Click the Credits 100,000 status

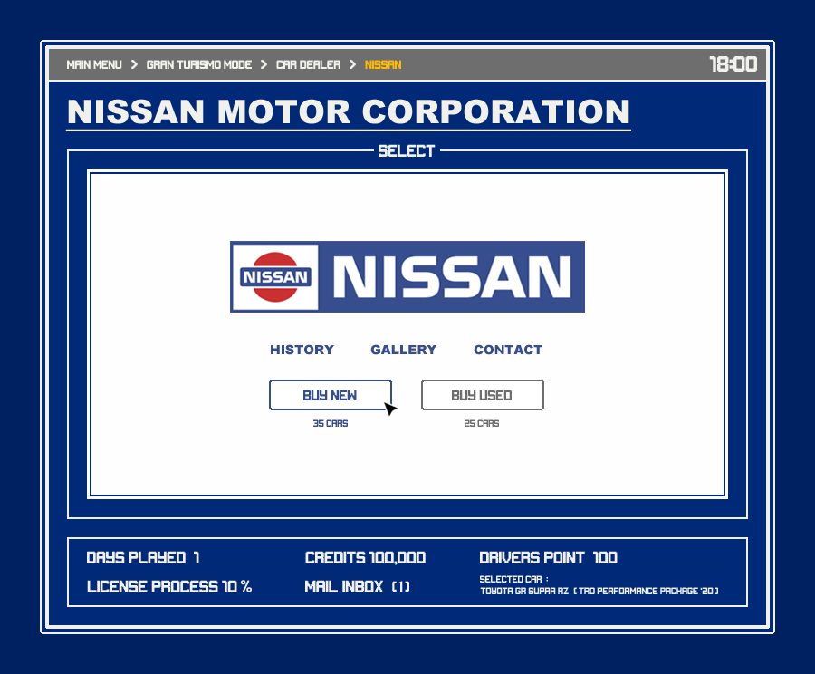[x=365, y=558]
